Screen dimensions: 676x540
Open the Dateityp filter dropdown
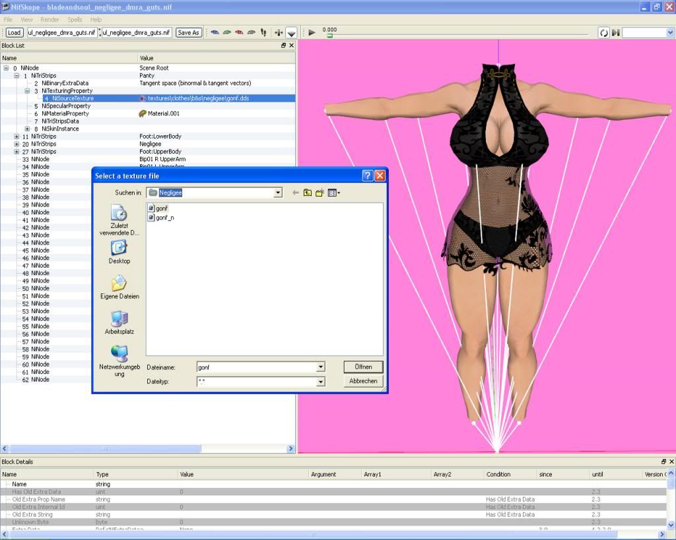click(x=321, y=382)
